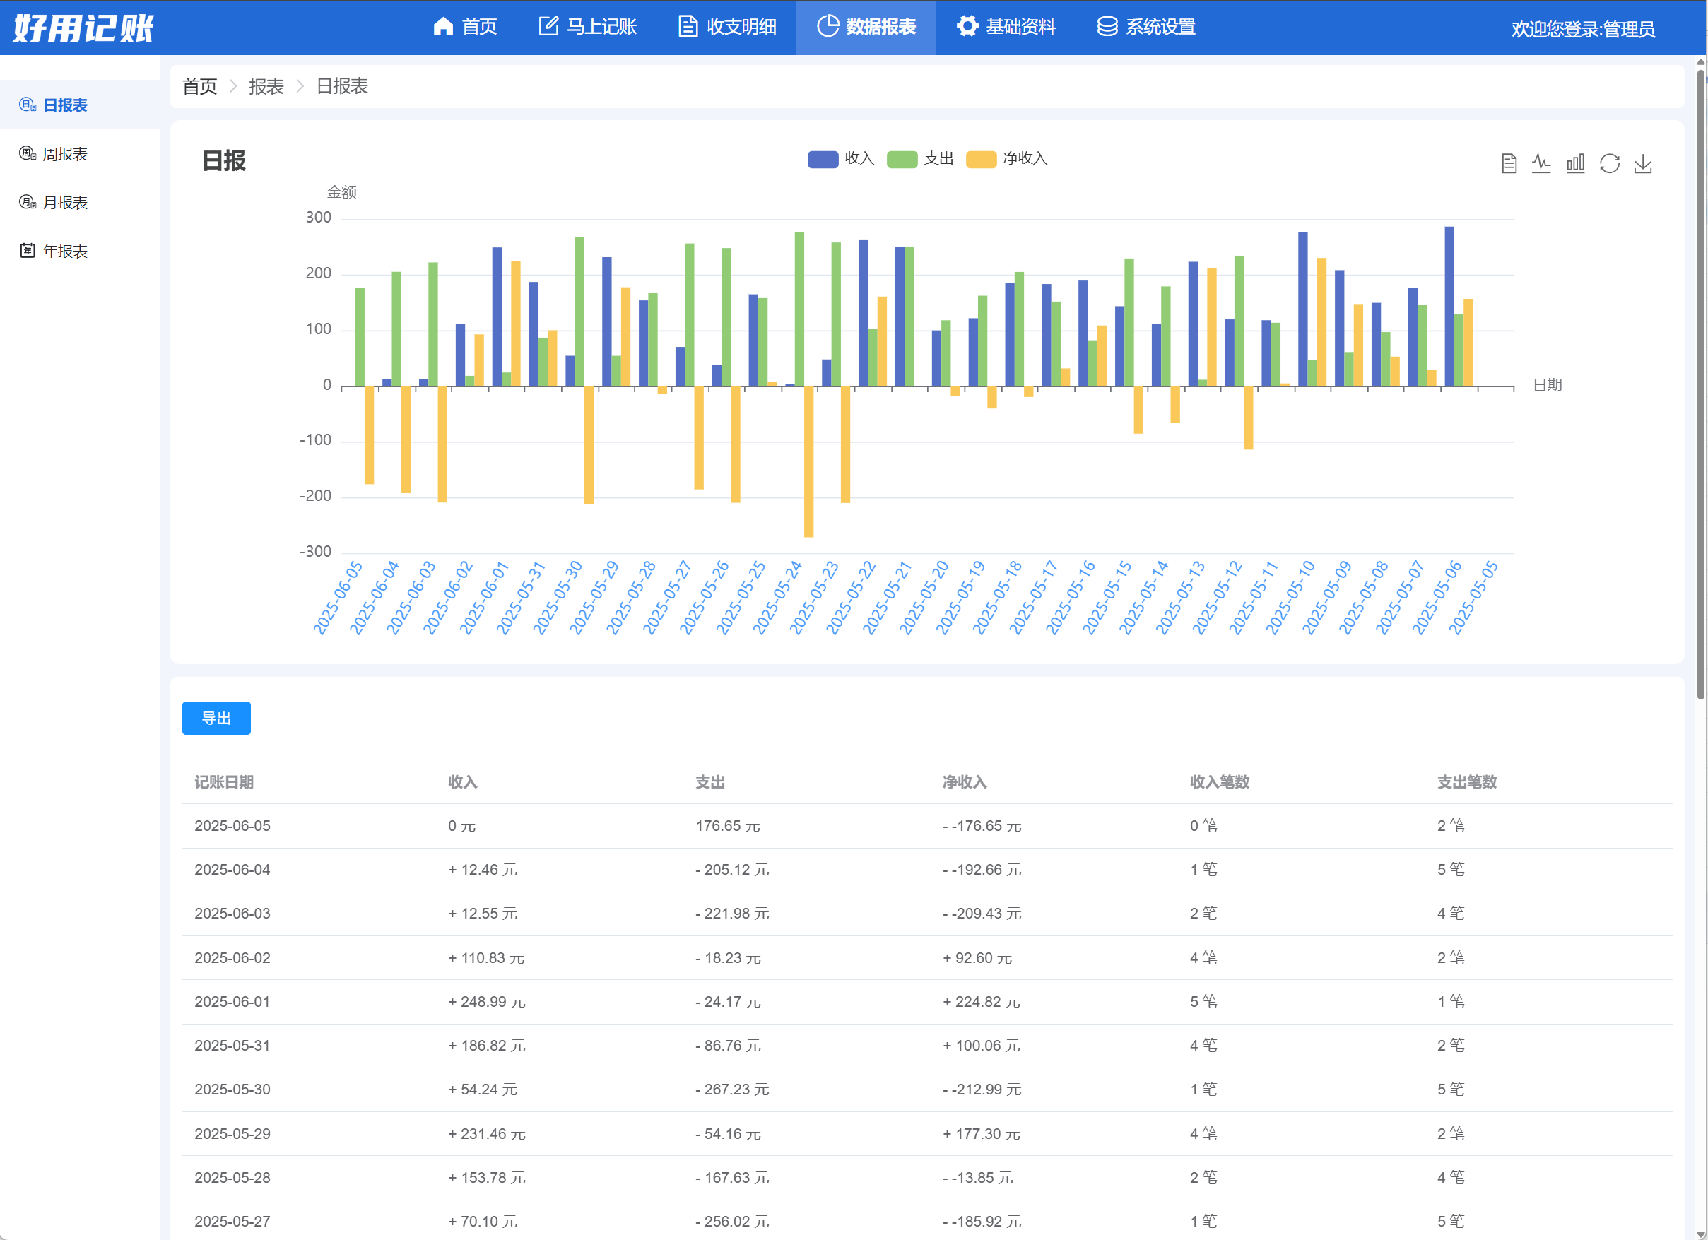
Task: Click the 净收入 table column header
Action: pos(965,782)
